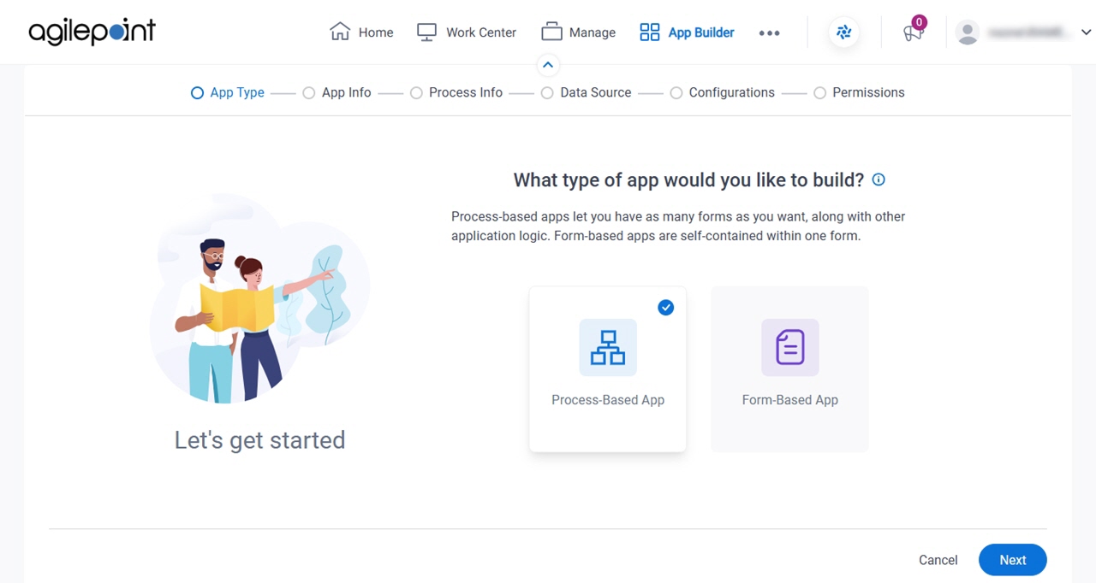Select the App Info step circle
Image resolution: width=1096 pixels, height=583 pixels.
click(309, 92)
